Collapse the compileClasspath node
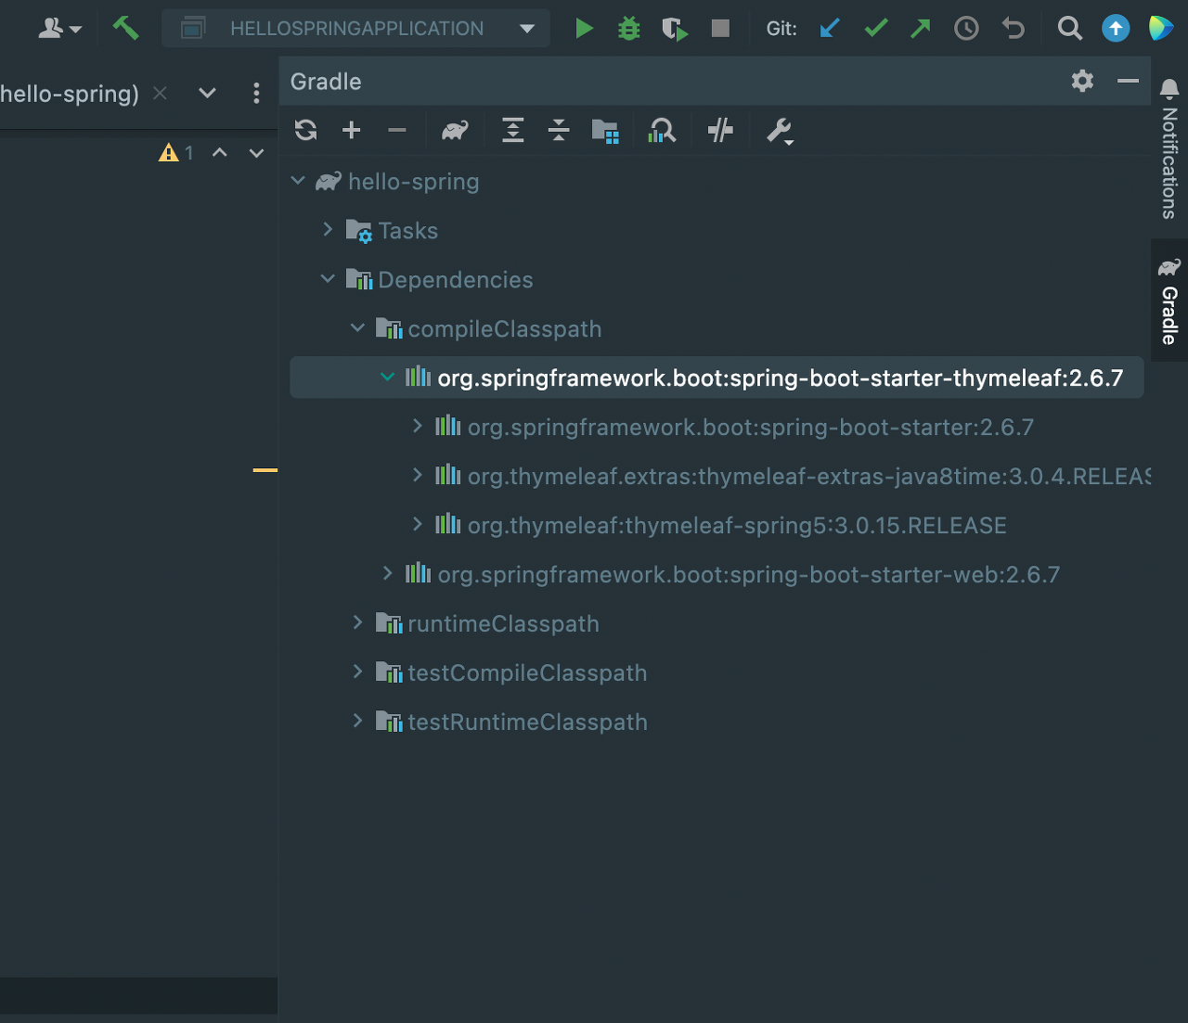The height and width of the screenshot is (1023, 1188). (x=357, y=327)
